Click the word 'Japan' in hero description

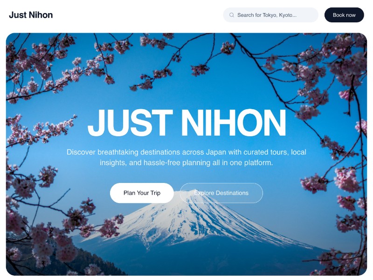pyautogui.click(x=216, y=152)
